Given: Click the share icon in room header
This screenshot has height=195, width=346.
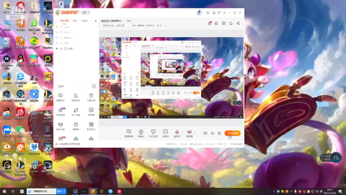Looking at the screenshot, I should point(238,23).
